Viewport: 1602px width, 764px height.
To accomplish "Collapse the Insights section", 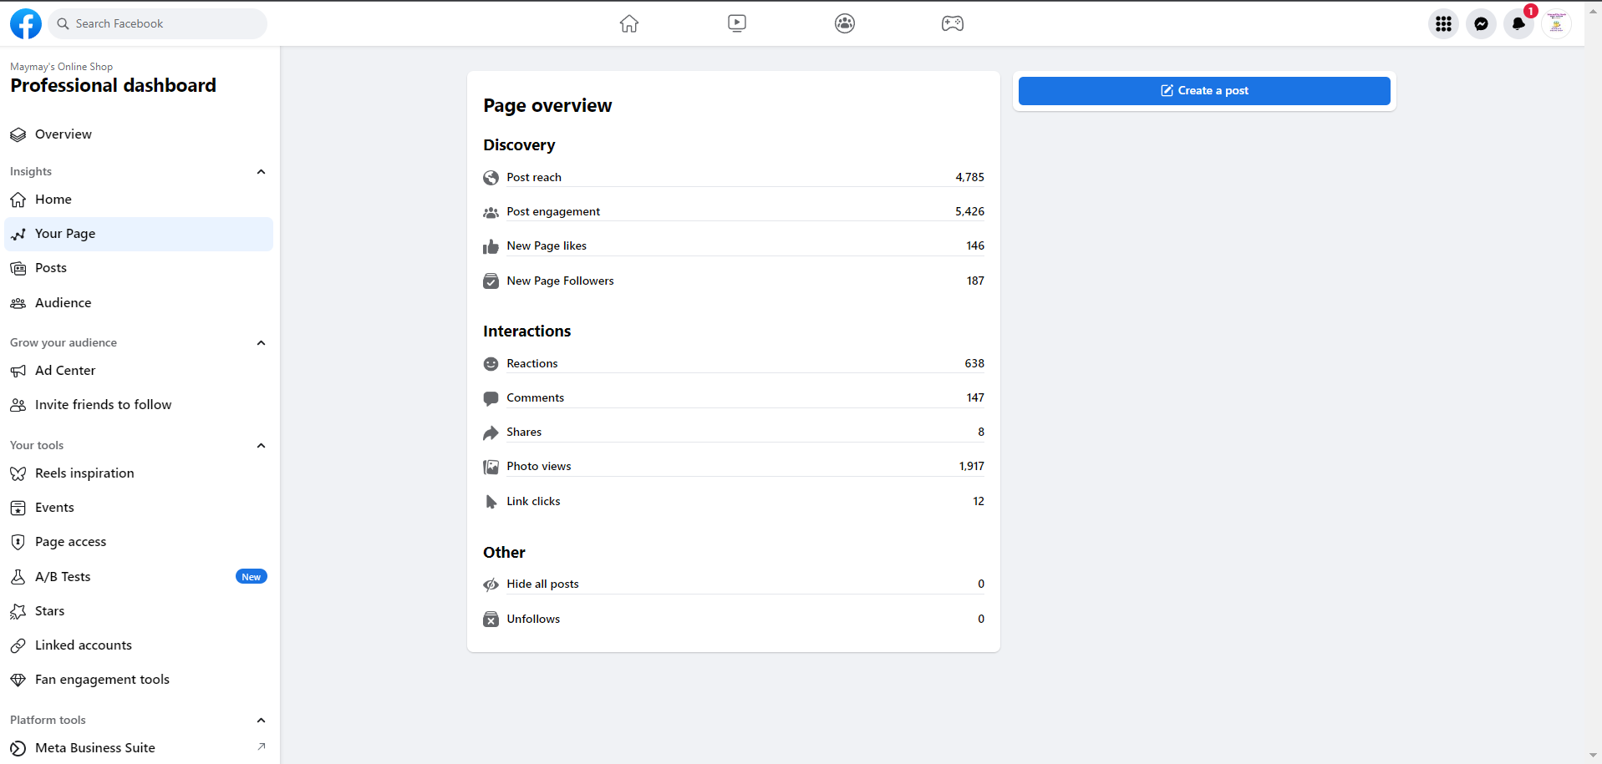I will (261, 172).
